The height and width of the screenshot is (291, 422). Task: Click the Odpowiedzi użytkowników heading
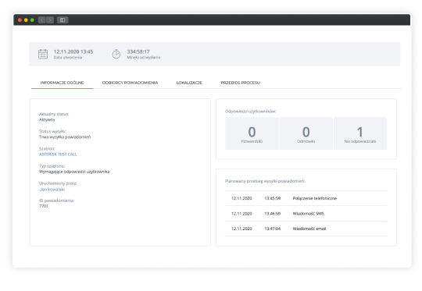tap(250, 112)
